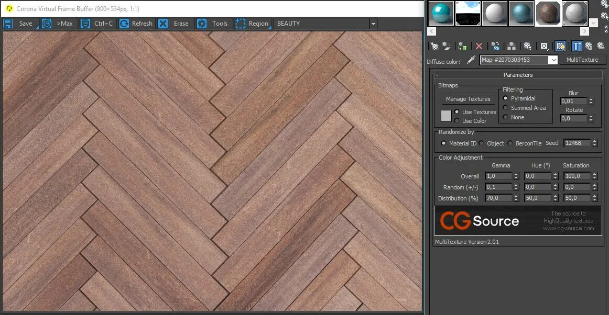Adjust the Random Hue spinner
This screenshot has height=315, width=609.
click(x=556, y=187)
